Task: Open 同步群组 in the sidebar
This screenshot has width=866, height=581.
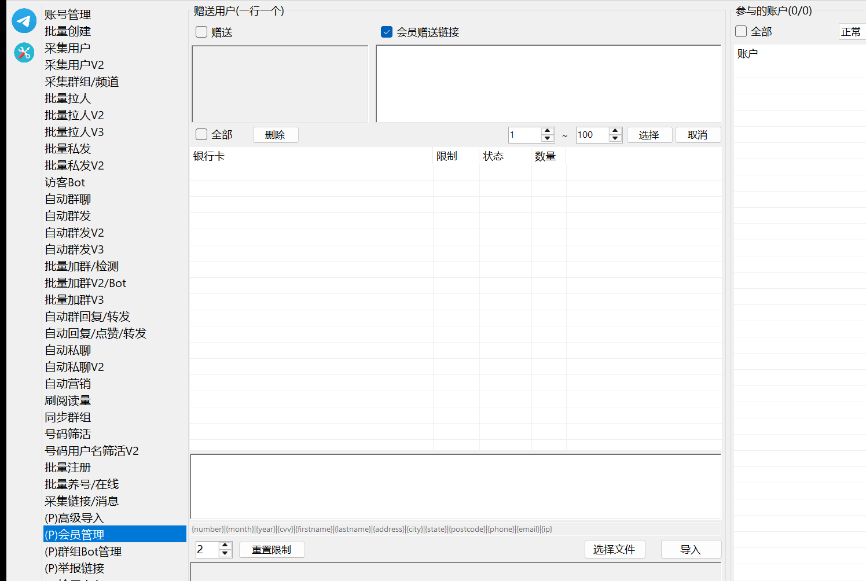Action: point(68,417)
